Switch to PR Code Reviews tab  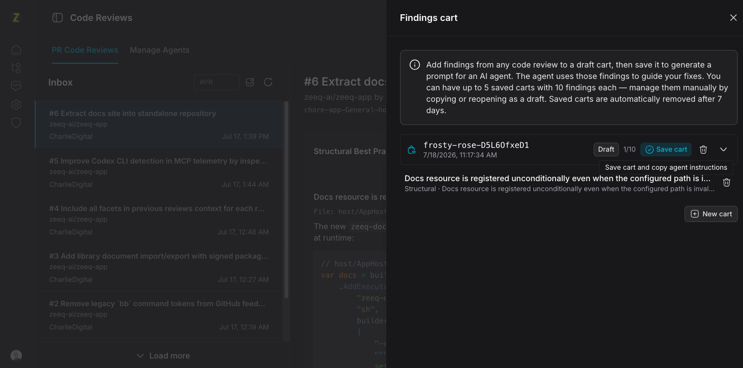point(85,50)
